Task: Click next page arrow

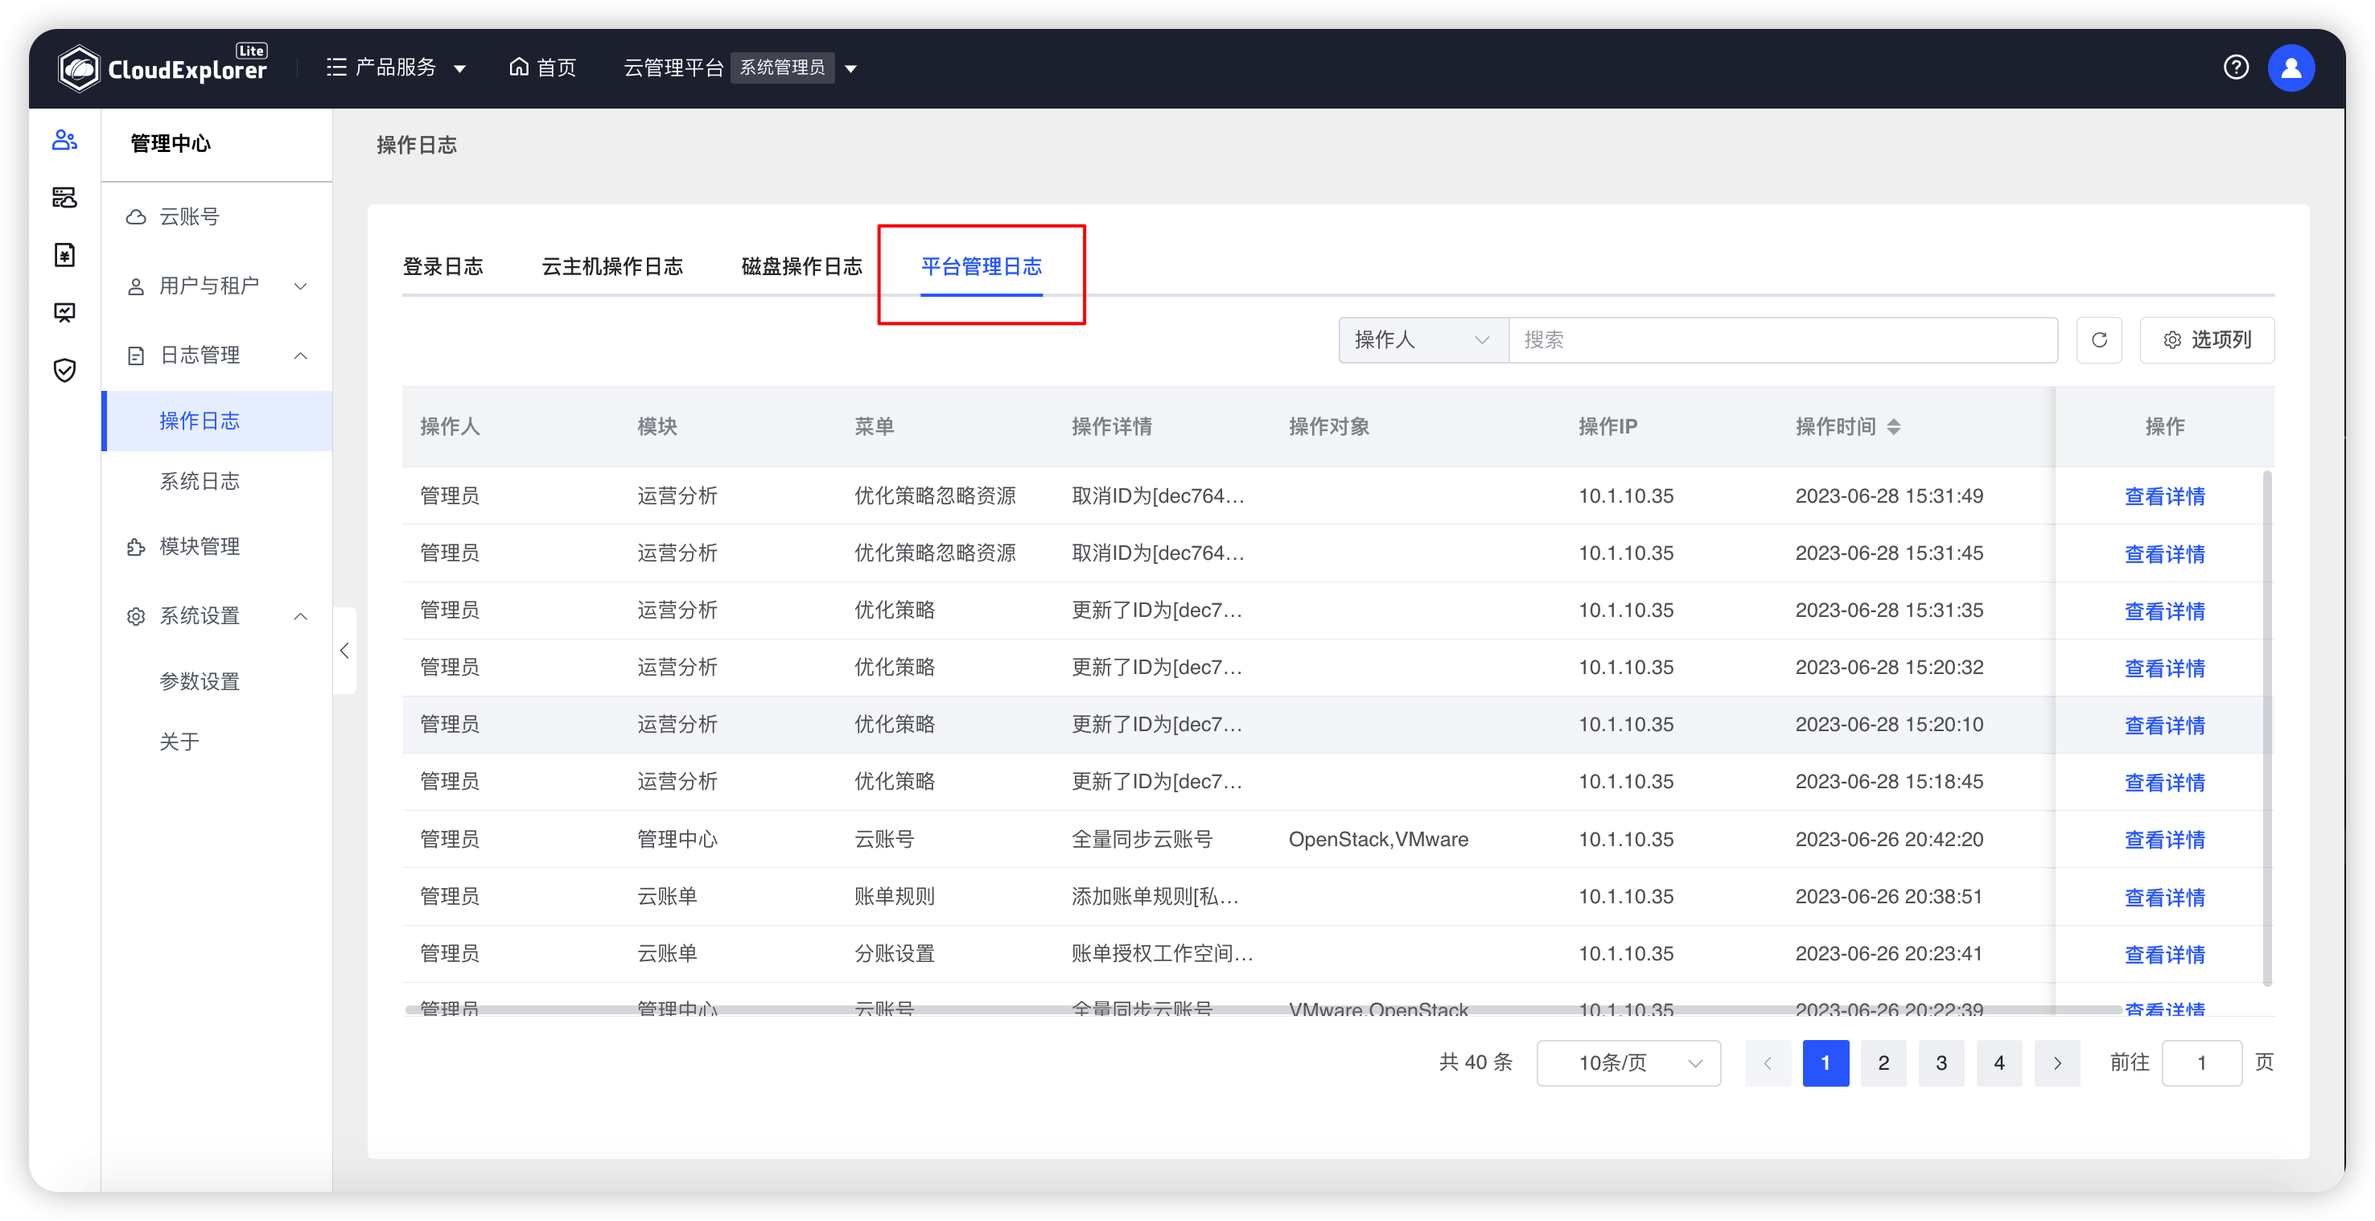Action: tap(2057, 1063)
